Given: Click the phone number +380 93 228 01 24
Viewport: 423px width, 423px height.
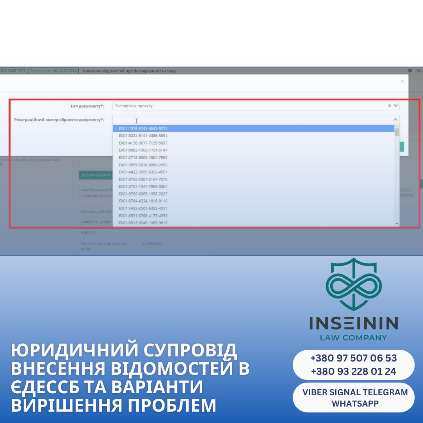Looking at the screenshot, I should [x=354, y=371].
